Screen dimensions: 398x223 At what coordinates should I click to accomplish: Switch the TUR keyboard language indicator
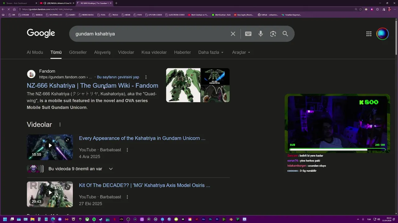[x=369, y=219]
